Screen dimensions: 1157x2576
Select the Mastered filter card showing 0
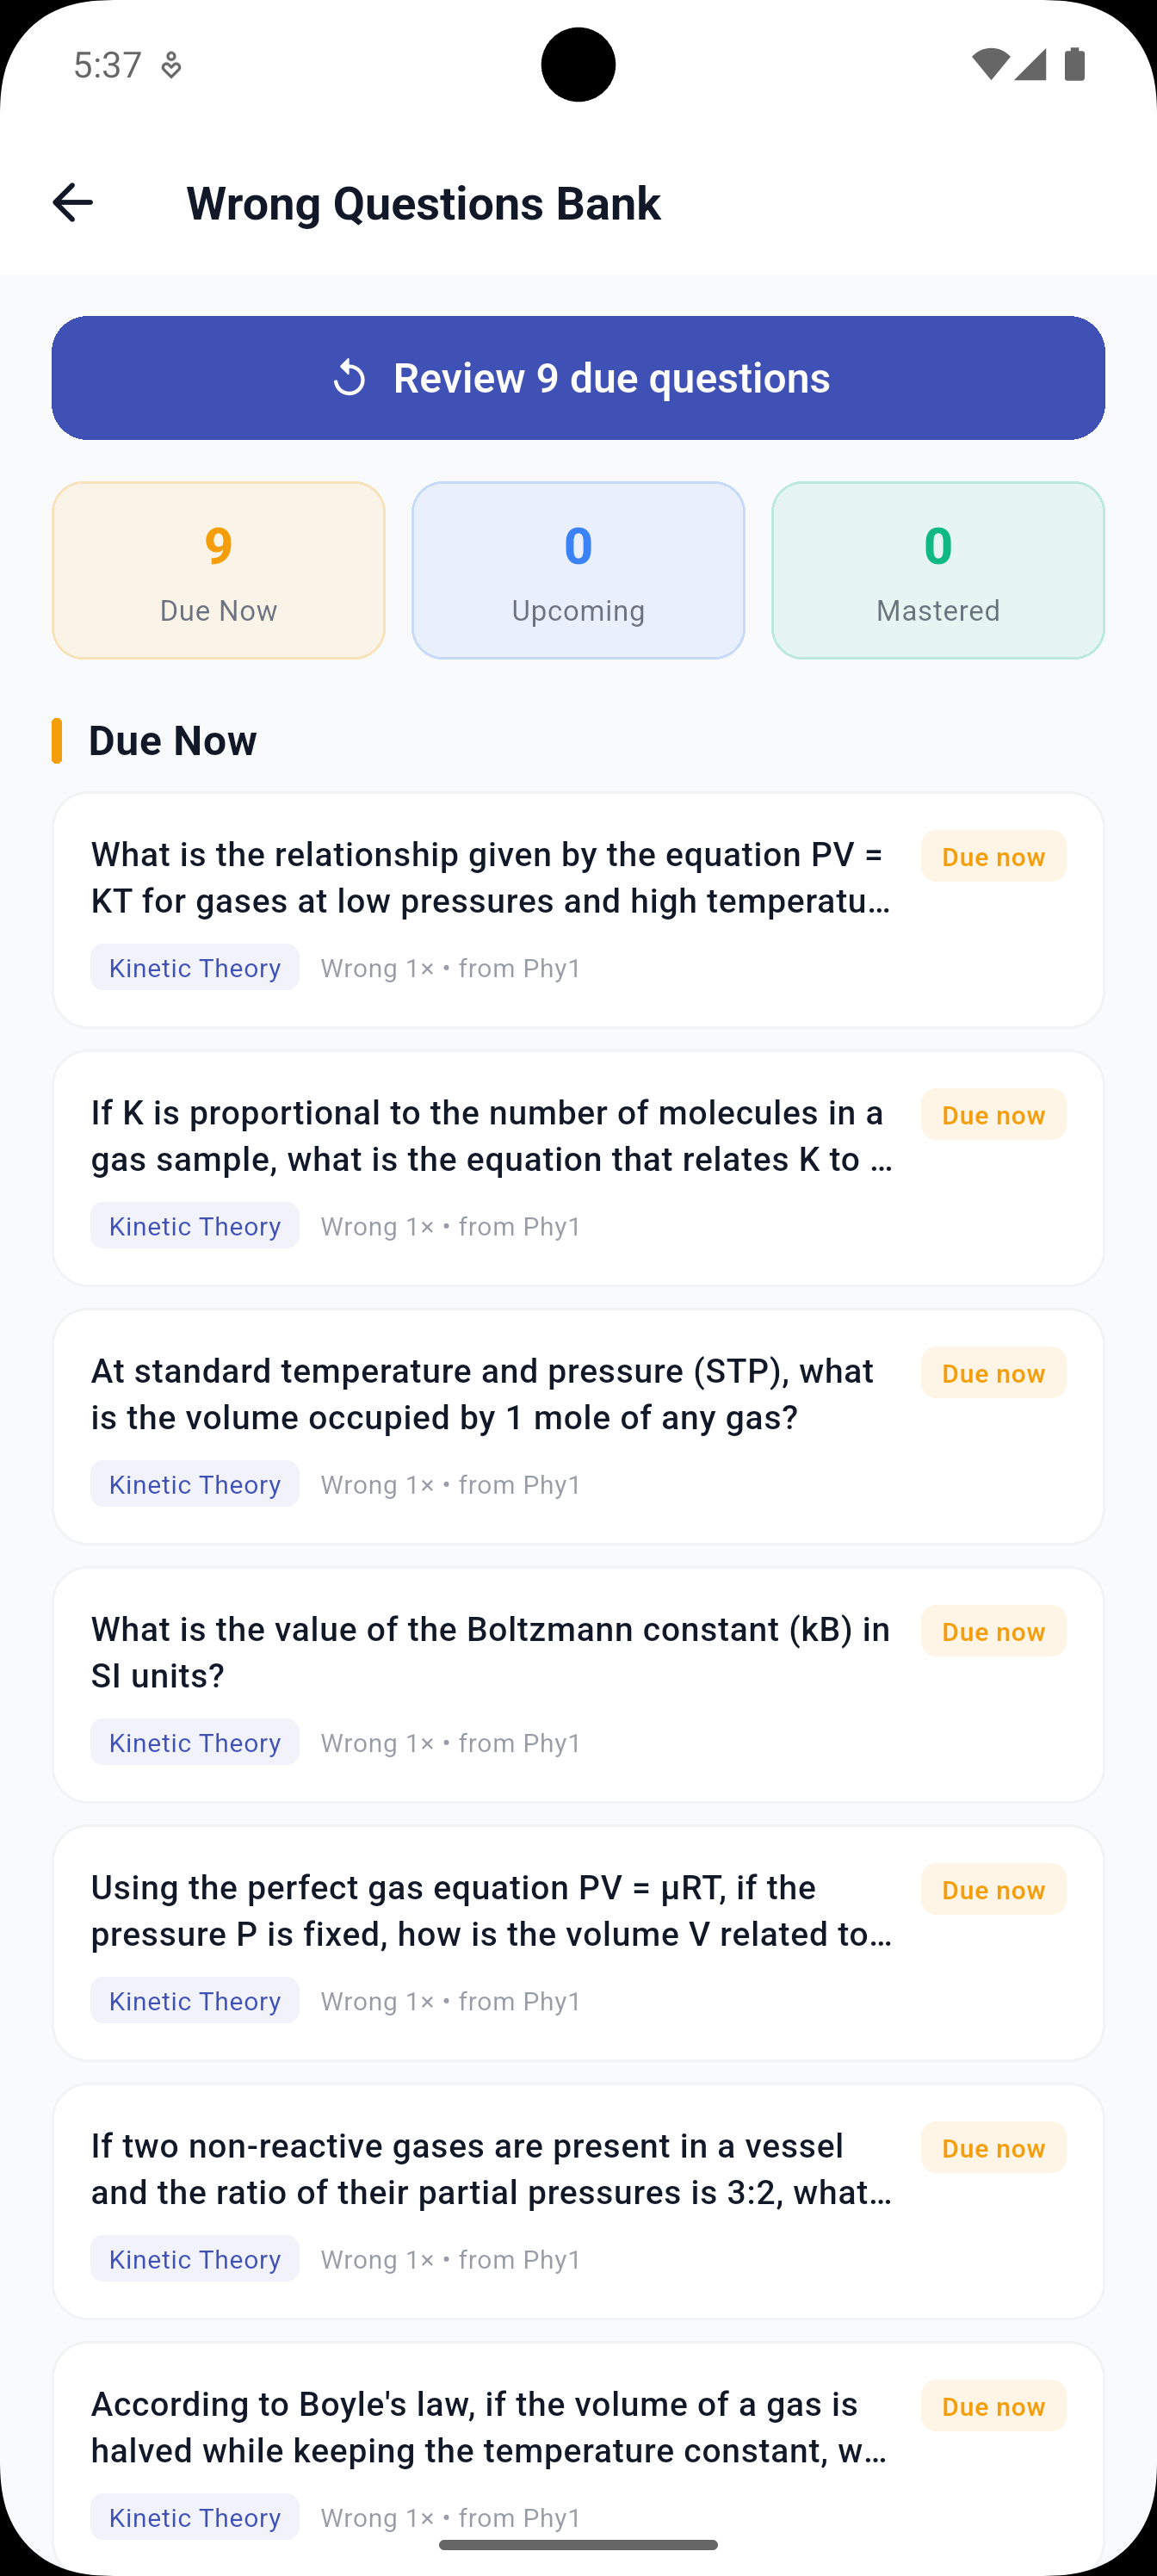(x=937, y=570)
